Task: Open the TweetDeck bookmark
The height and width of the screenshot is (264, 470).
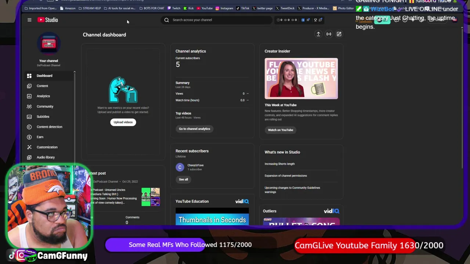Action: (x=285, y=8)
